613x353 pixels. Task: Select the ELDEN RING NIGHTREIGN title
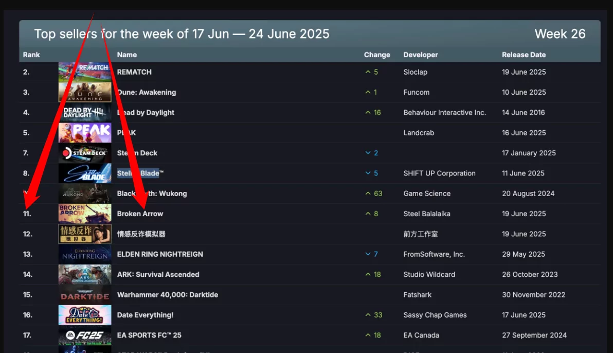[160, 254]
